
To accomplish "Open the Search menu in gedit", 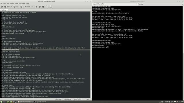I will pyautogui.click(x=12, y=3).
